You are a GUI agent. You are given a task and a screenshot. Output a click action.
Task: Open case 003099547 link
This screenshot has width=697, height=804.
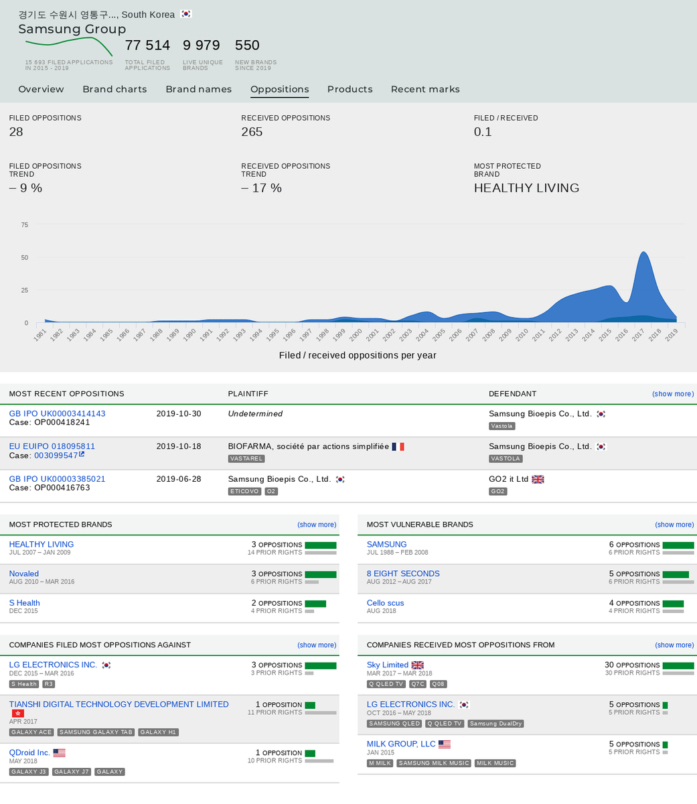pyautogui.click(x=56, y=455)
